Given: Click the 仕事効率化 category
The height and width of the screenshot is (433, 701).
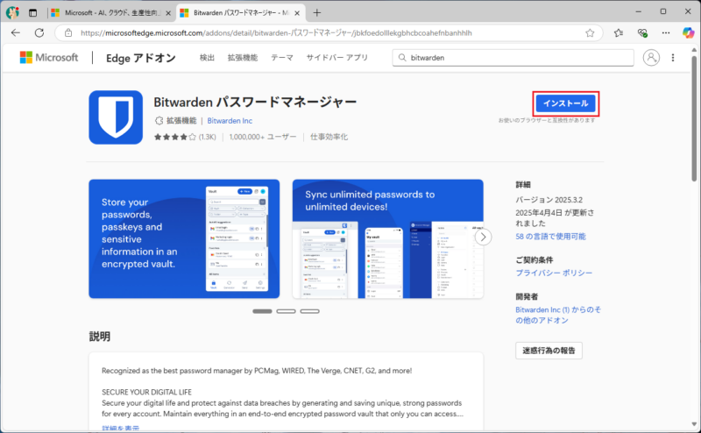Looking at the screenshot, I should (x=329, y=137).
